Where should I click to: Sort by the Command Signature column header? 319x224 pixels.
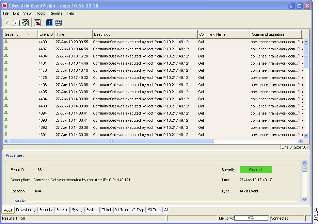pyautogui.click(x=276, y=34)
